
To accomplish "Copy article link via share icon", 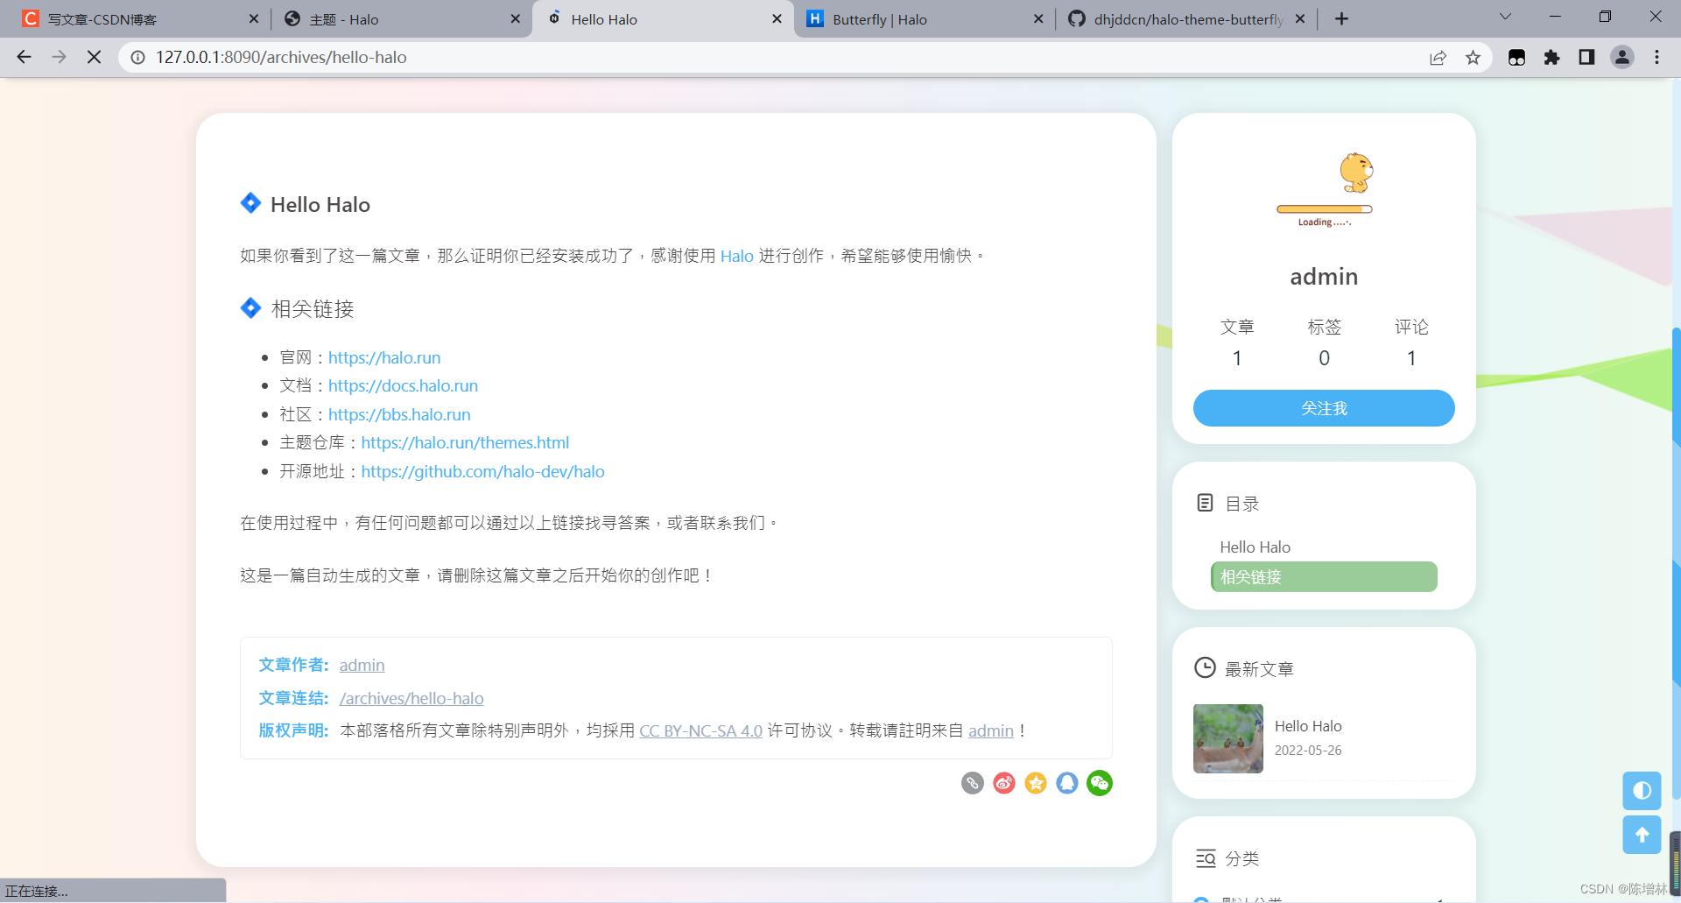I will click(x=972, y=783).
